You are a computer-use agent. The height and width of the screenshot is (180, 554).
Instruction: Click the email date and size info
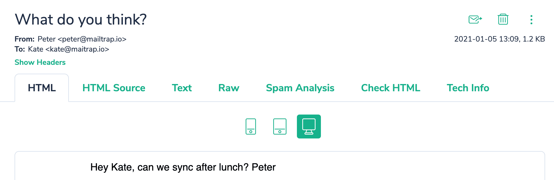click(499, 39)
